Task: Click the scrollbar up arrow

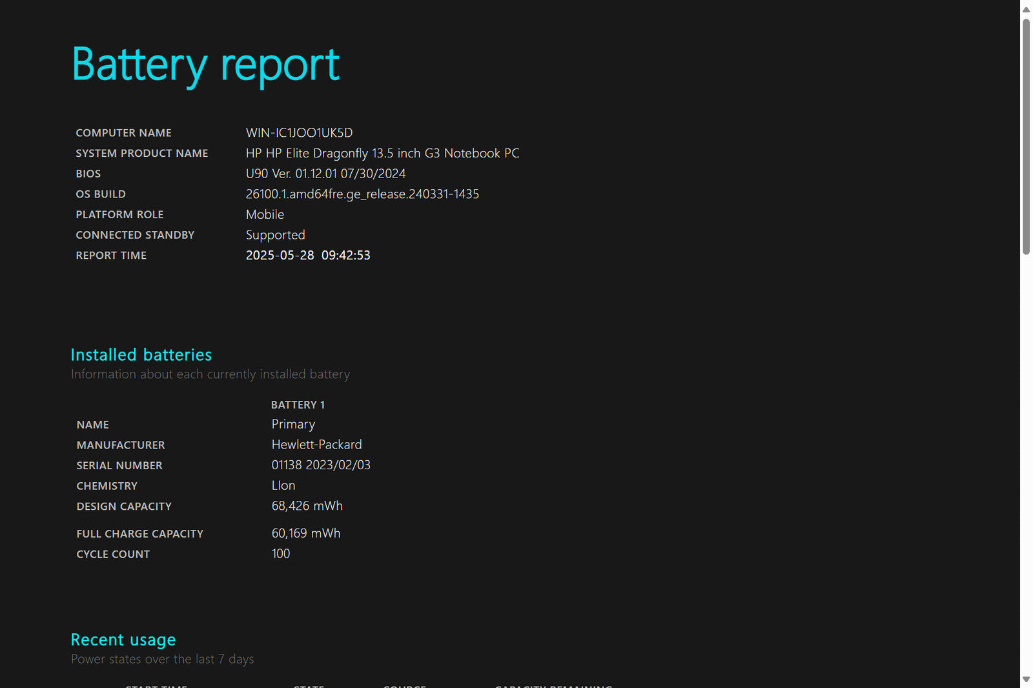Action: click(x=1026, y=9)
